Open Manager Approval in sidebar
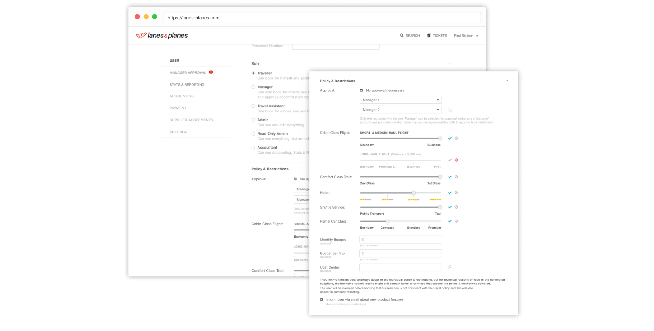 pos(188,73)
